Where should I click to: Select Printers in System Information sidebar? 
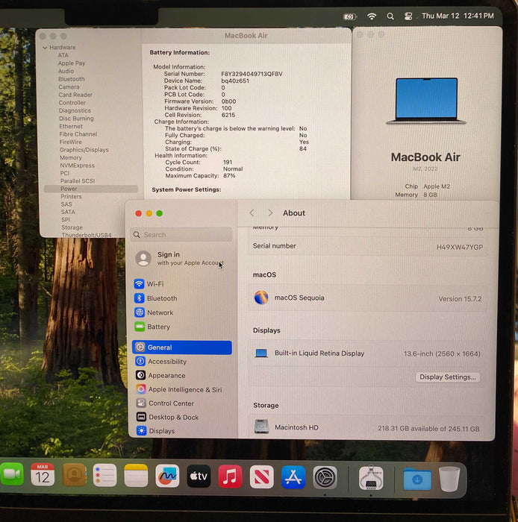[x=71, y=196]
